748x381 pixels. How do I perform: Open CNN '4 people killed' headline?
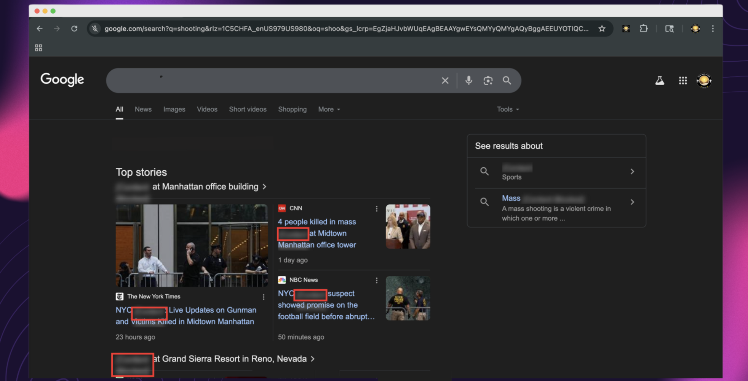(x=317, y=233)
